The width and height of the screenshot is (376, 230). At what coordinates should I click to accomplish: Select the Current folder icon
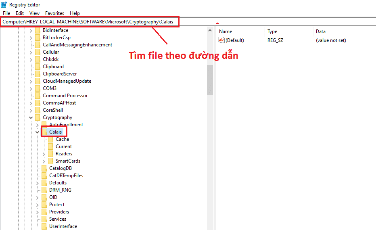[50, 146]
